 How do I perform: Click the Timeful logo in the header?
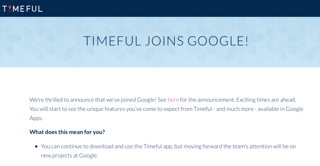click(22, 8)
